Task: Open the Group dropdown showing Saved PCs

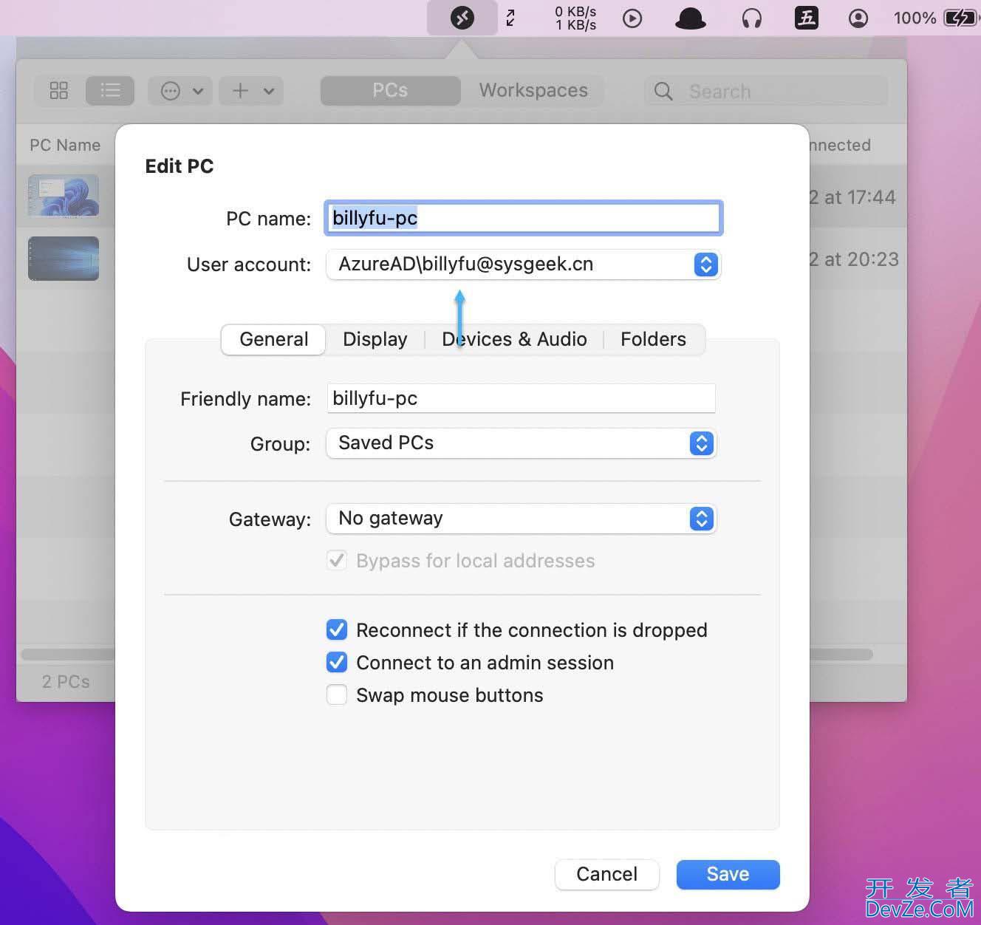Action: coord(522,443)
